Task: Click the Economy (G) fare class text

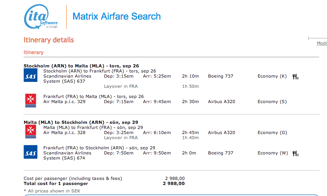Action: [272, 132]
